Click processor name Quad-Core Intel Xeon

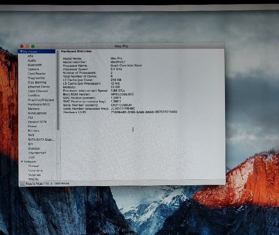pos(126,66)
